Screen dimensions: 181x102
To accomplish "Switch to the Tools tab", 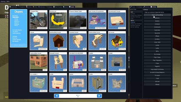I will coord(133,7).
